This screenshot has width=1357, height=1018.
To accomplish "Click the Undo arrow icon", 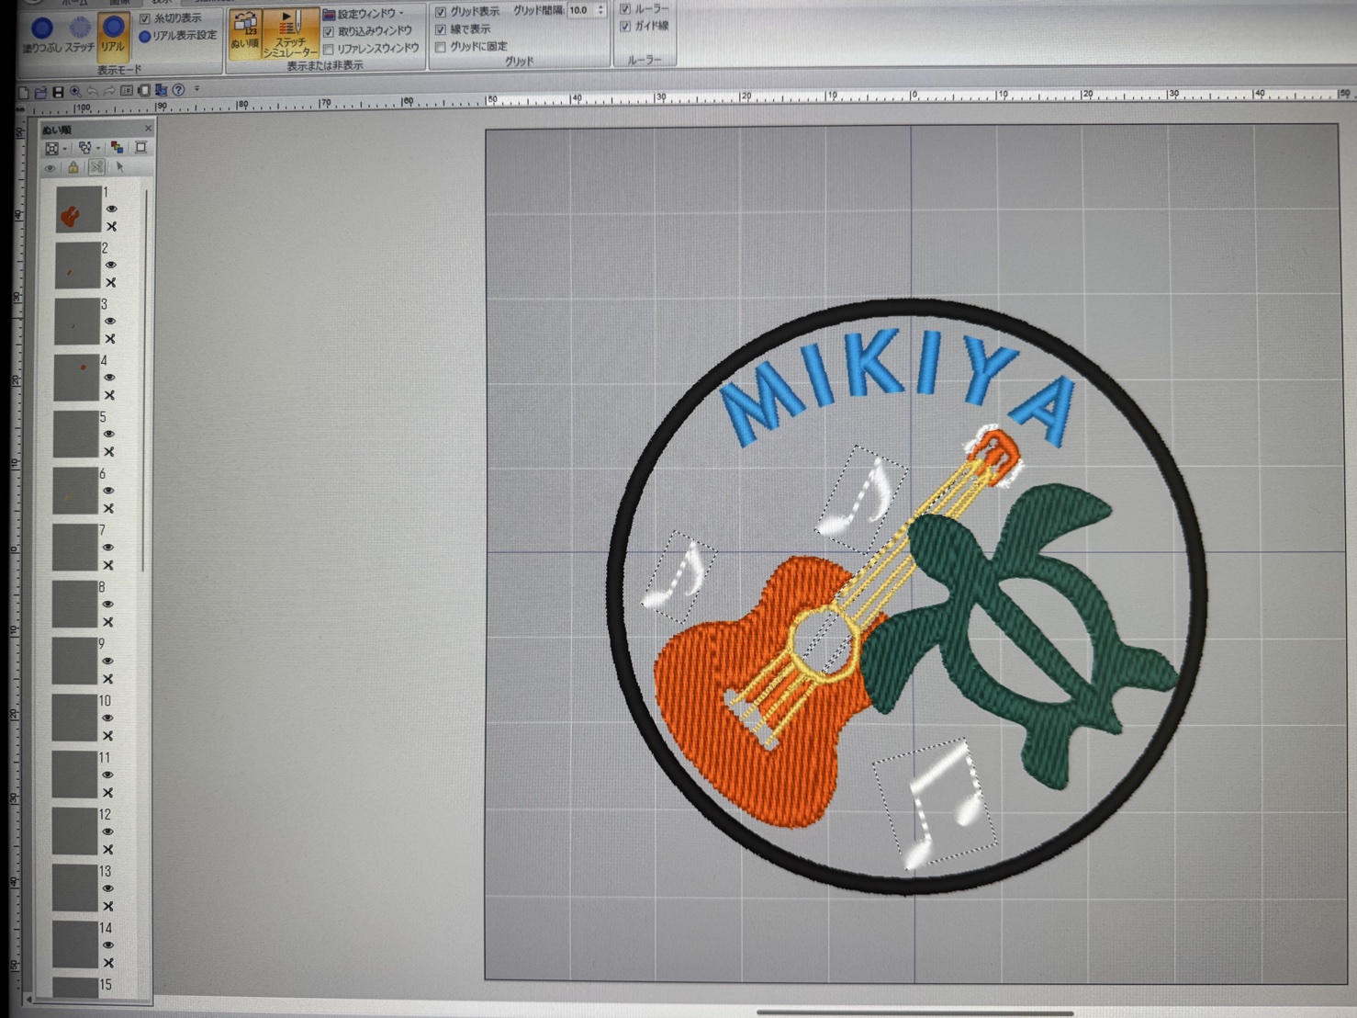I will point(93,91).
